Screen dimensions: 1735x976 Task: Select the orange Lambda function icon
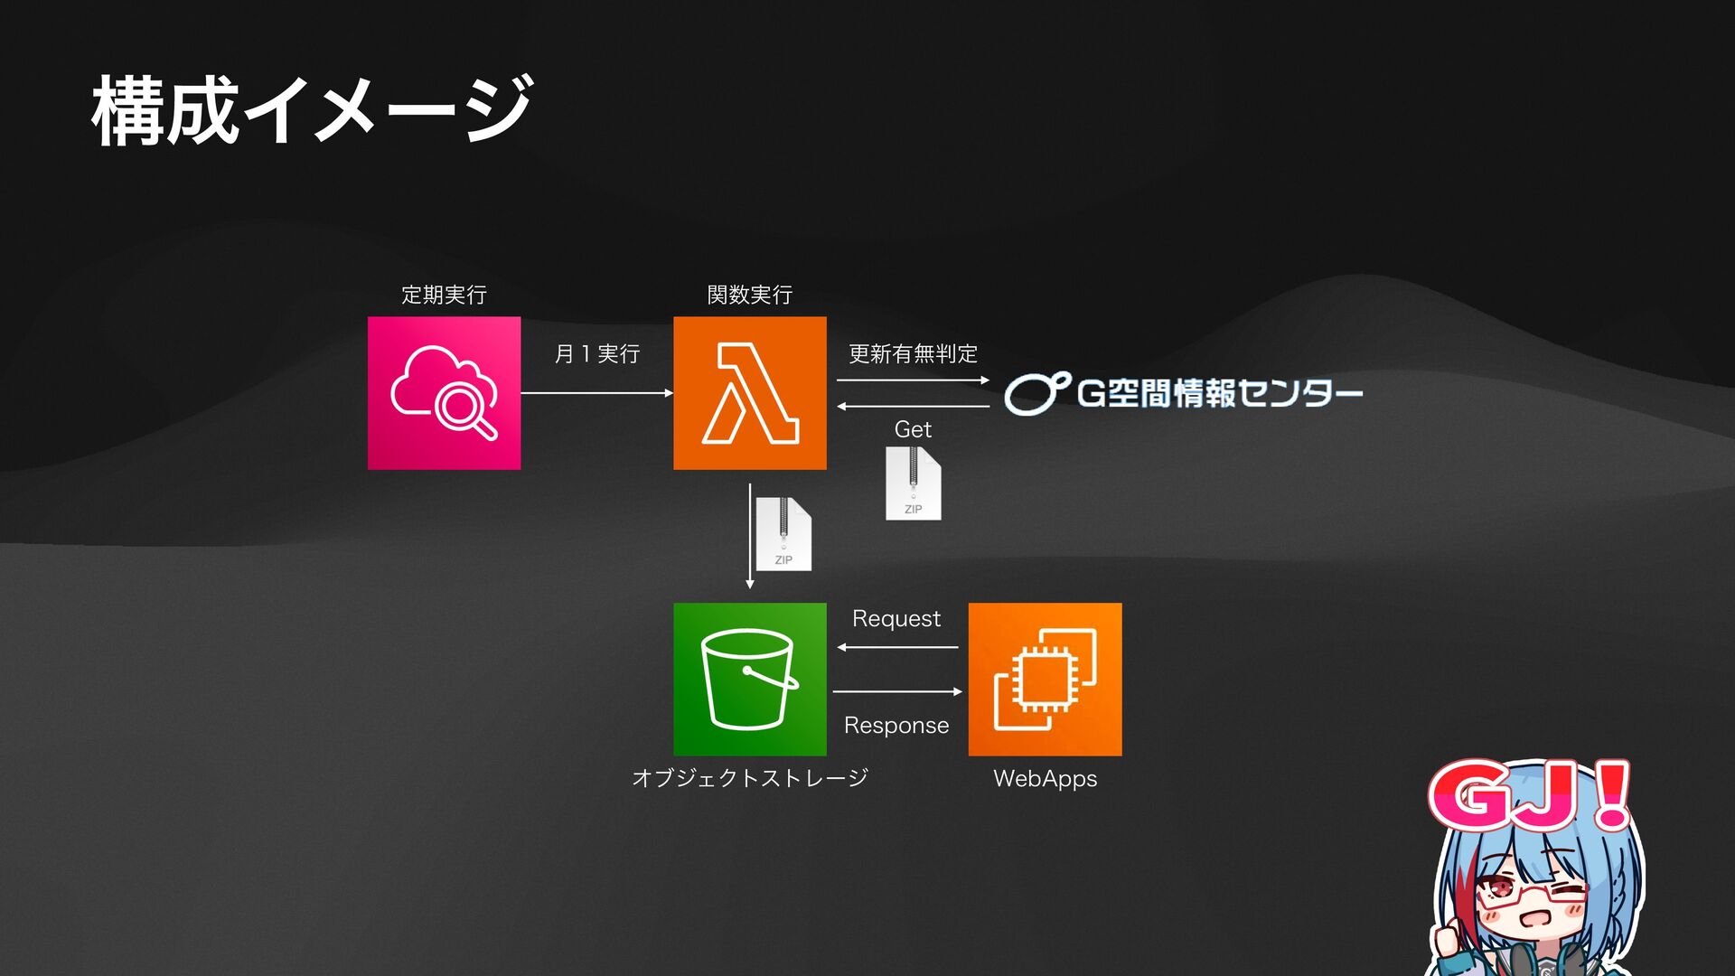tap(749, 393)
